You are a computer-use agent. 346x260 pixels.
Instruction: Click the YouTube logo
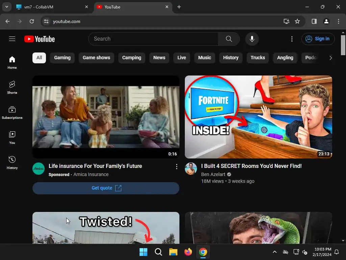pos(40,39)
